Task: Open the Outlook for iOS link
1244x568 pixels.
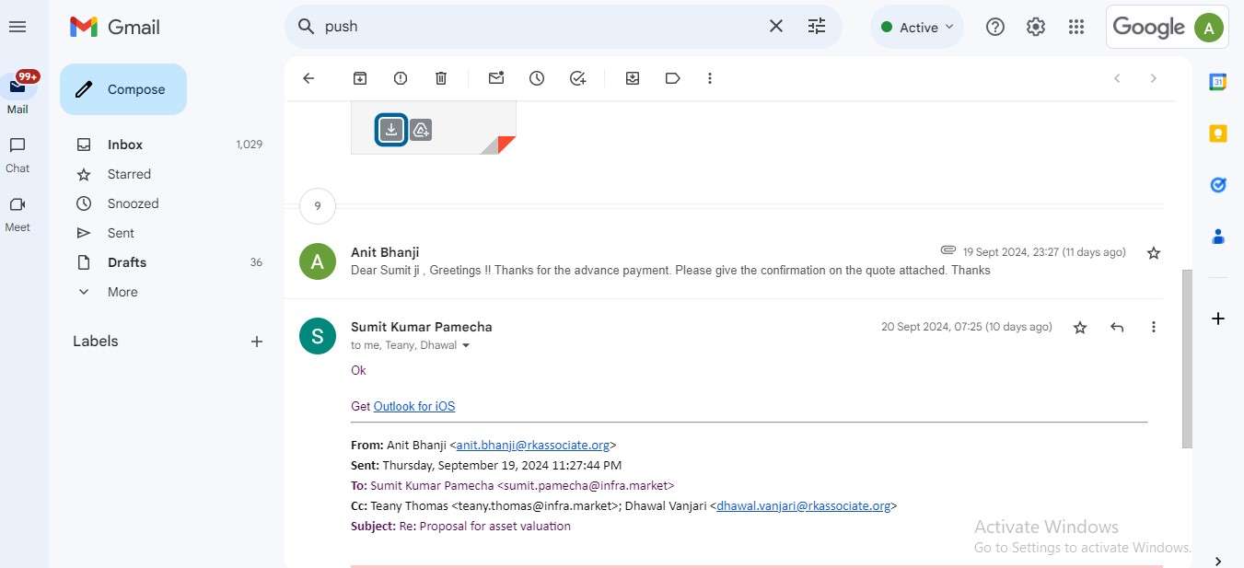Action: (x=414, y=406)
